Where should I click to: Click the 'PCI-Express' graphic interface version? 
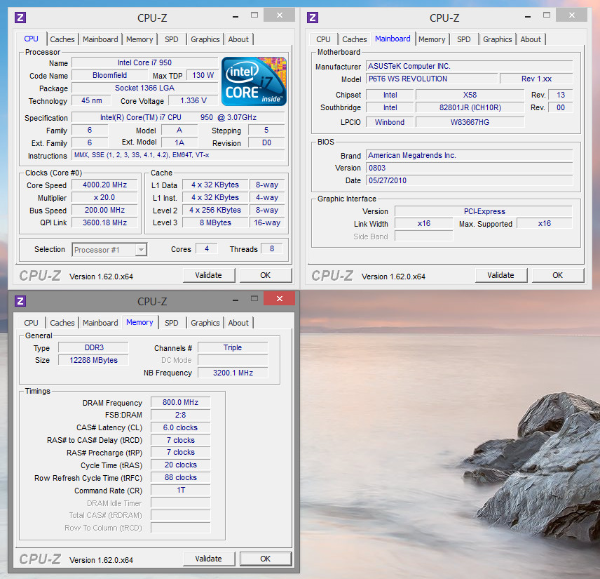[484, 211]
